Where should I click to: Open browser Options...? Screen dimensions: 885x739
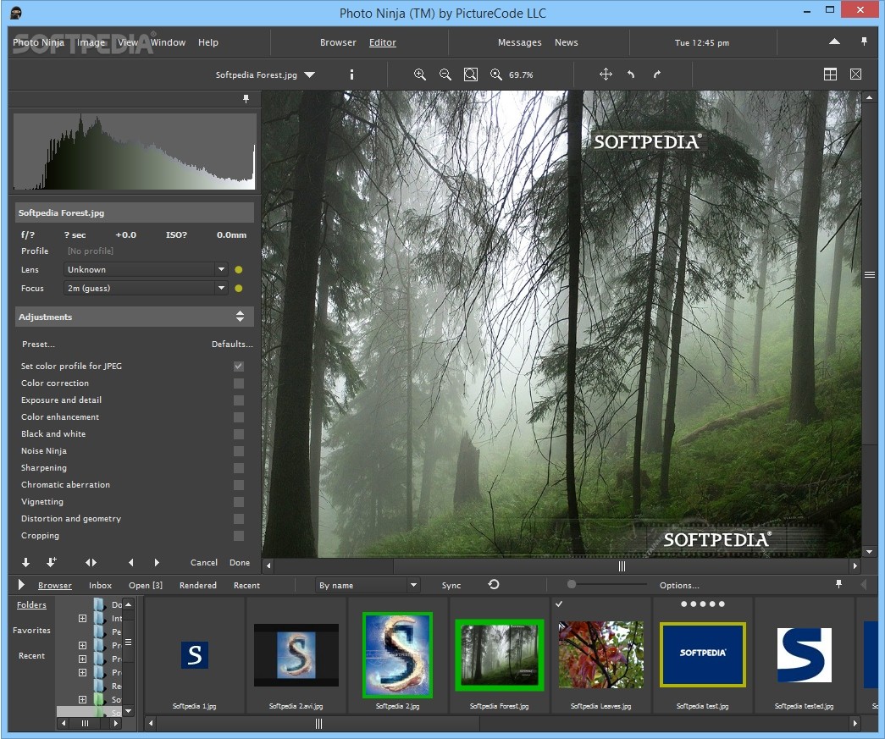pyautogui.click(x=679, y=586)
